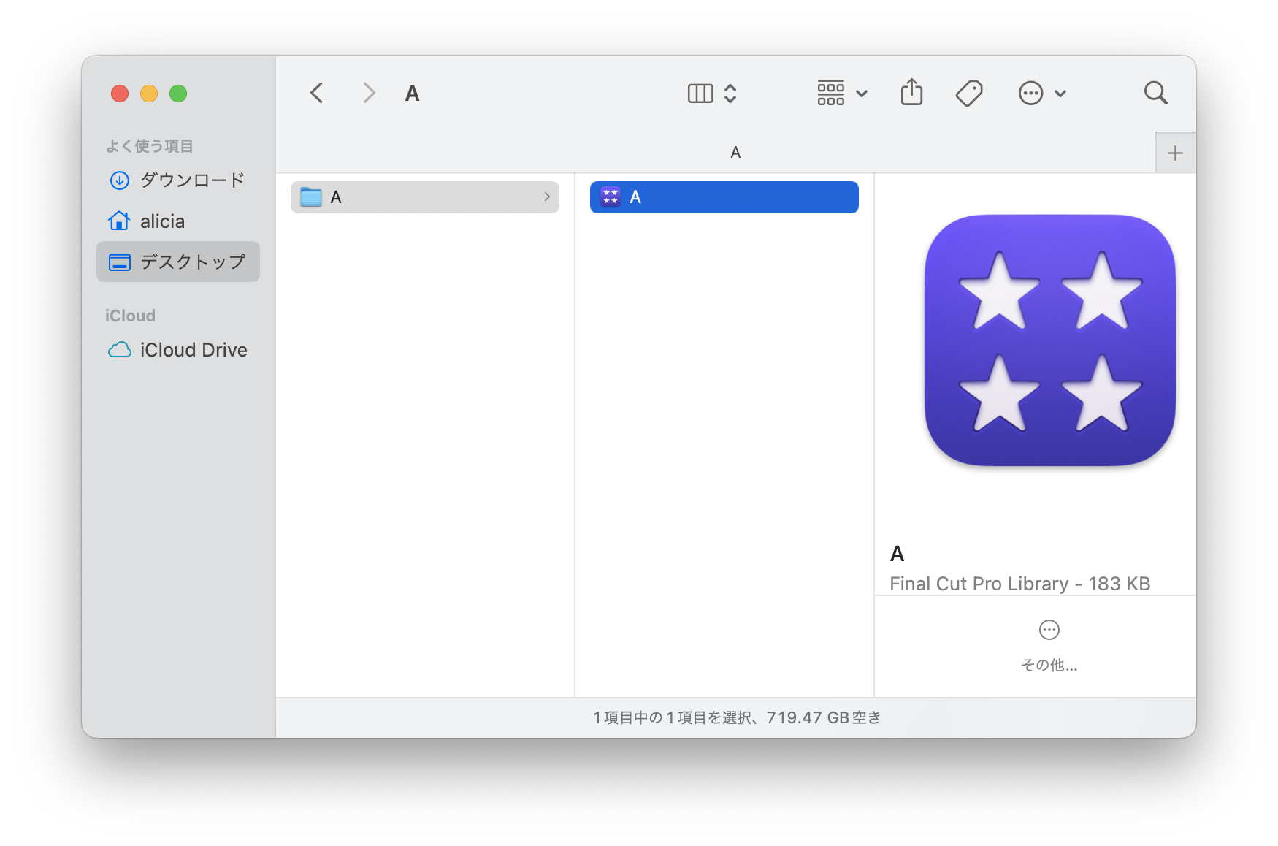
Task: Open the toolbar ellipsis action menu
Action: point(1030,93)
